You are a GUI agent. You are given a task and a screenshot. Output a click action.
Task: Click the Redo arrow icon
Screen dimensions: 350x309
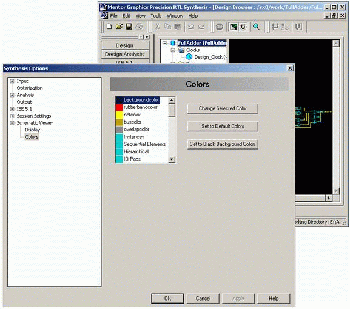click(201, 27)
